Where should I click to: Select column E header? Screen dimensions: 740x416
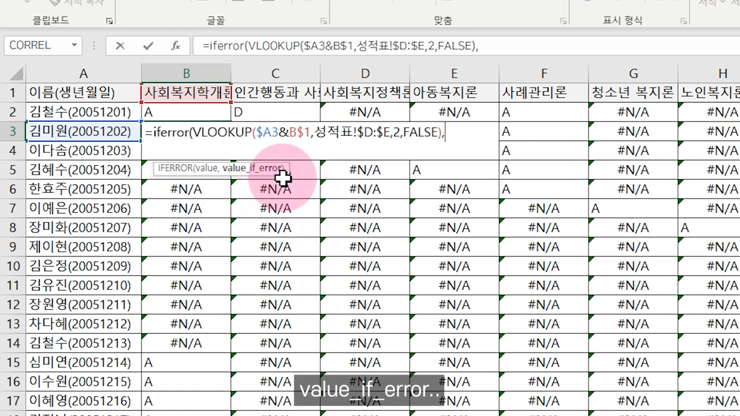454,73
